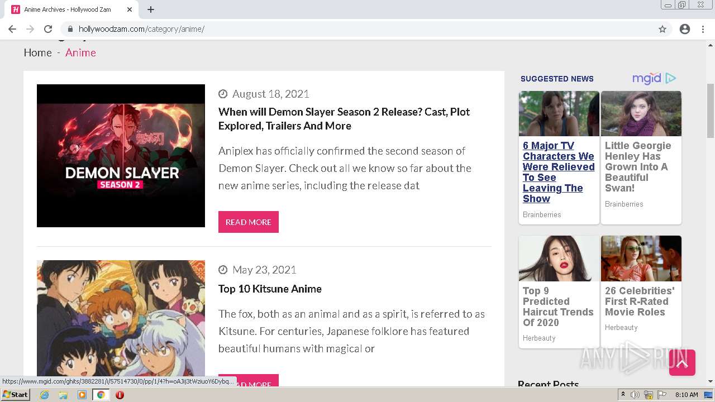Open Demon Slayer Season 2 article title

344,118
